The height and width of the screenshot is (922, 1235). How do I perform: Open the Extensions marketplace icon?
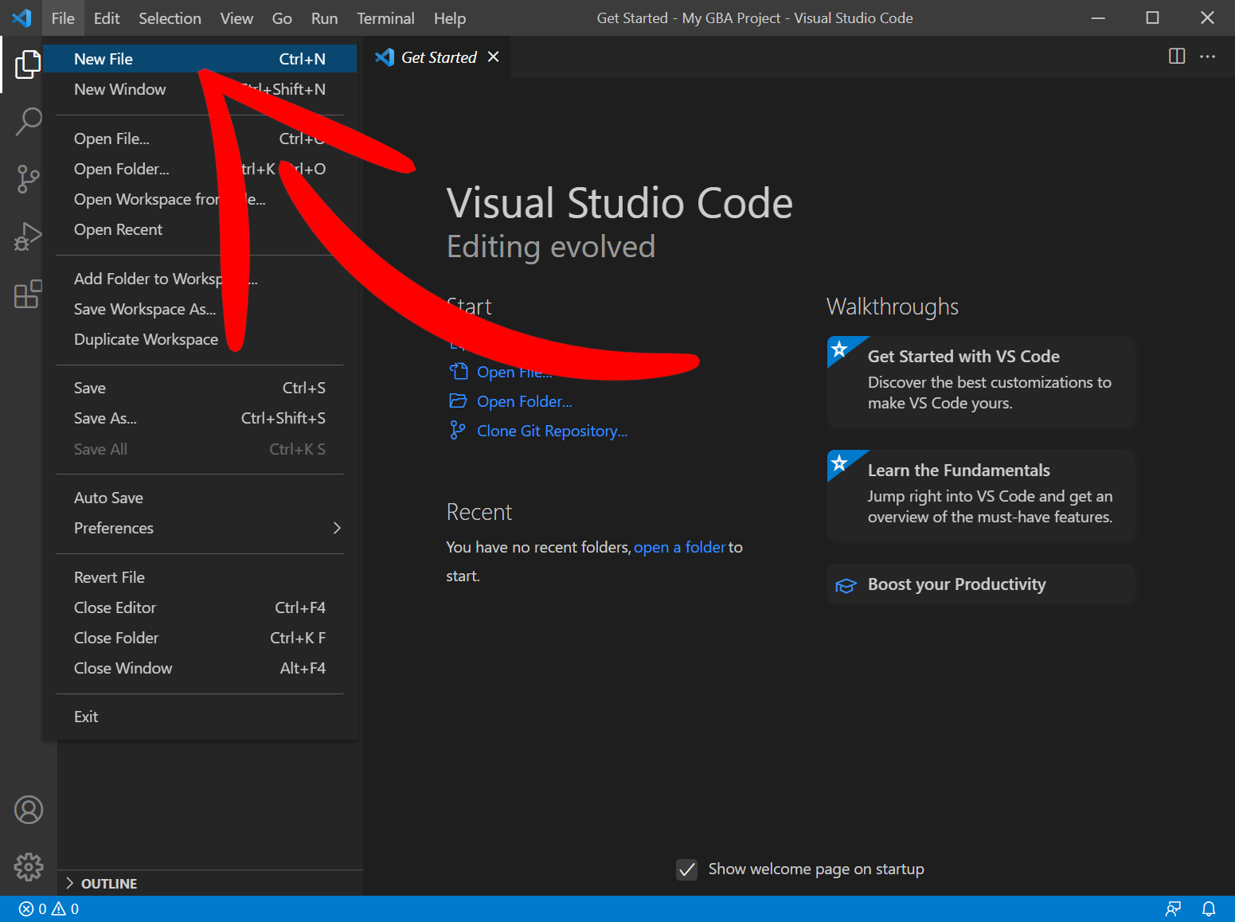coord(29,294)
